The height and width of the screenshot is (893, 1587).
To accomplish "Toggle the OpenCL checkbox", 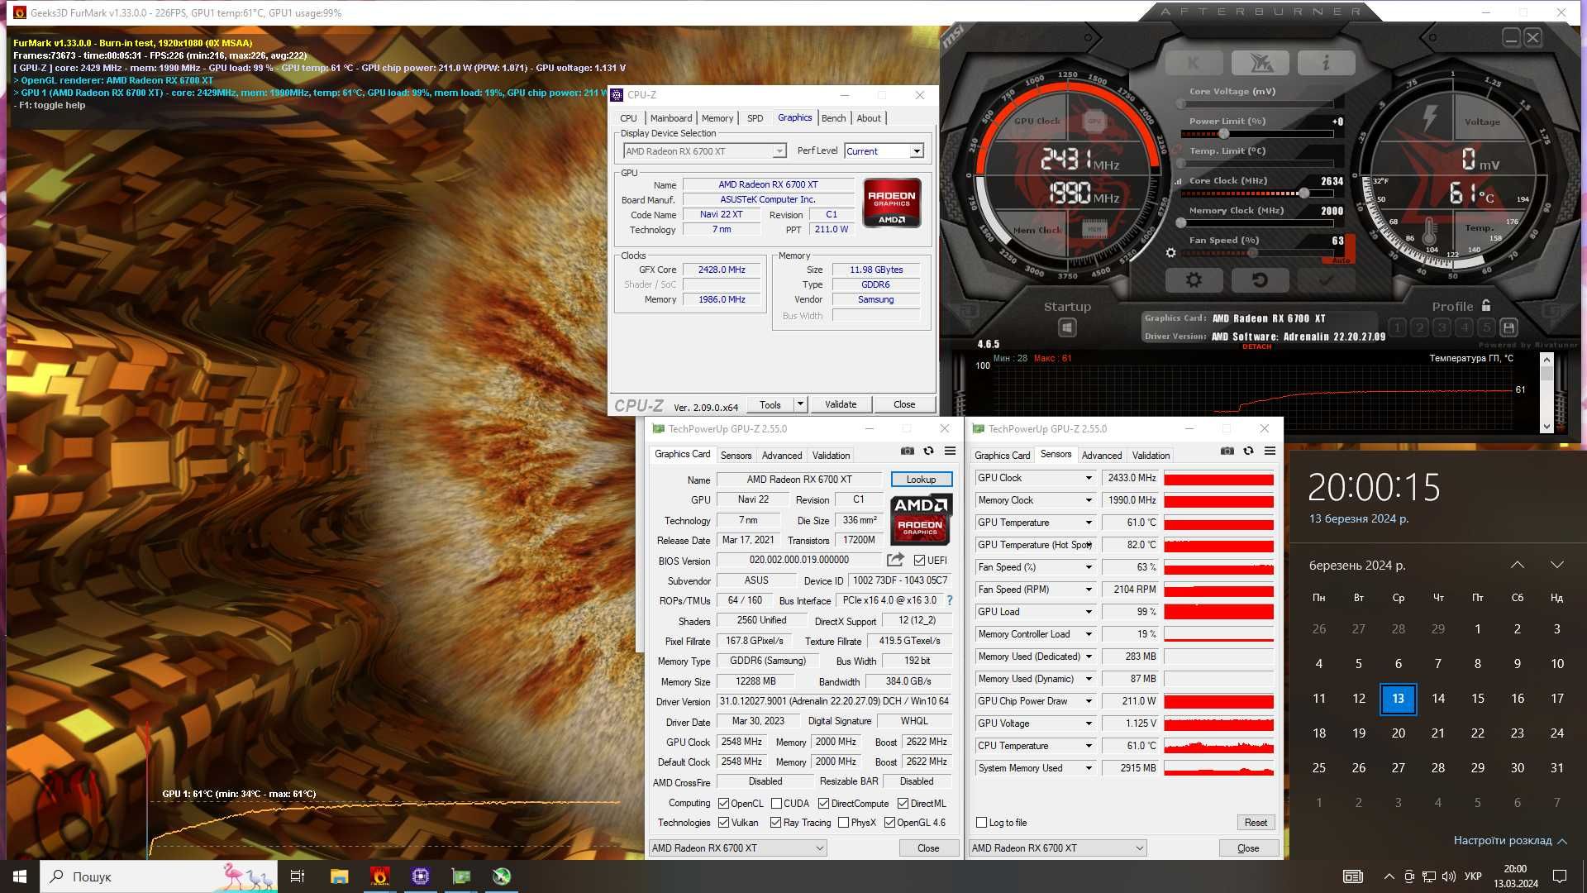I will (723, 804).
